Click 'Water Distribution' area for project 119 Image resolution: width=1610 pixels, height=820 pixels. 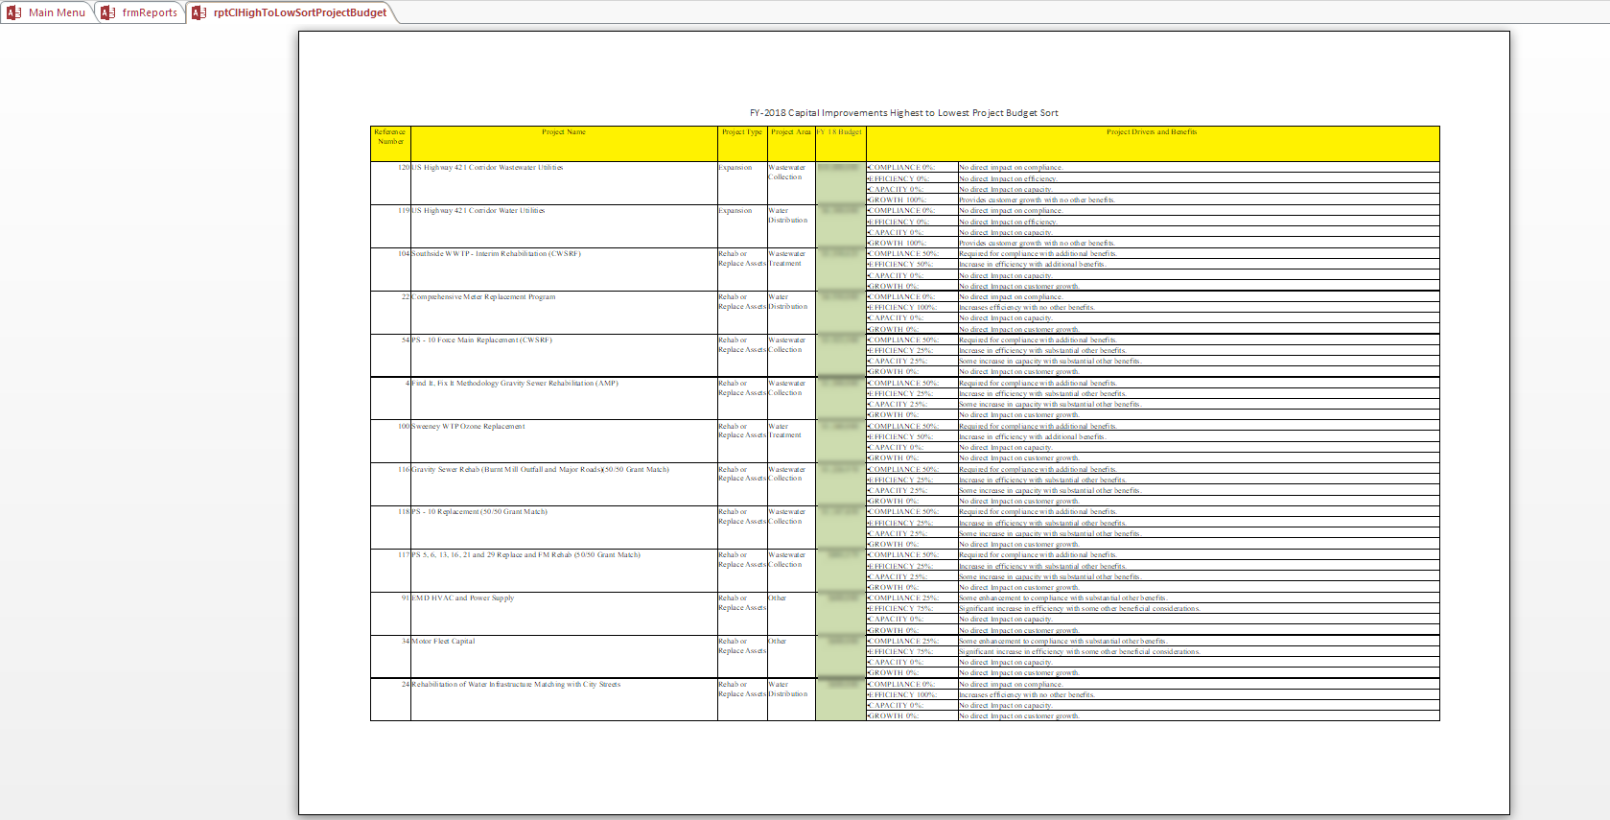coord(788,216)
